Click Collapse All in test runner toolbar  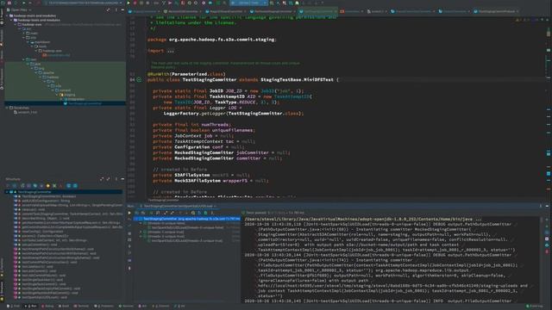coord(172,213)
